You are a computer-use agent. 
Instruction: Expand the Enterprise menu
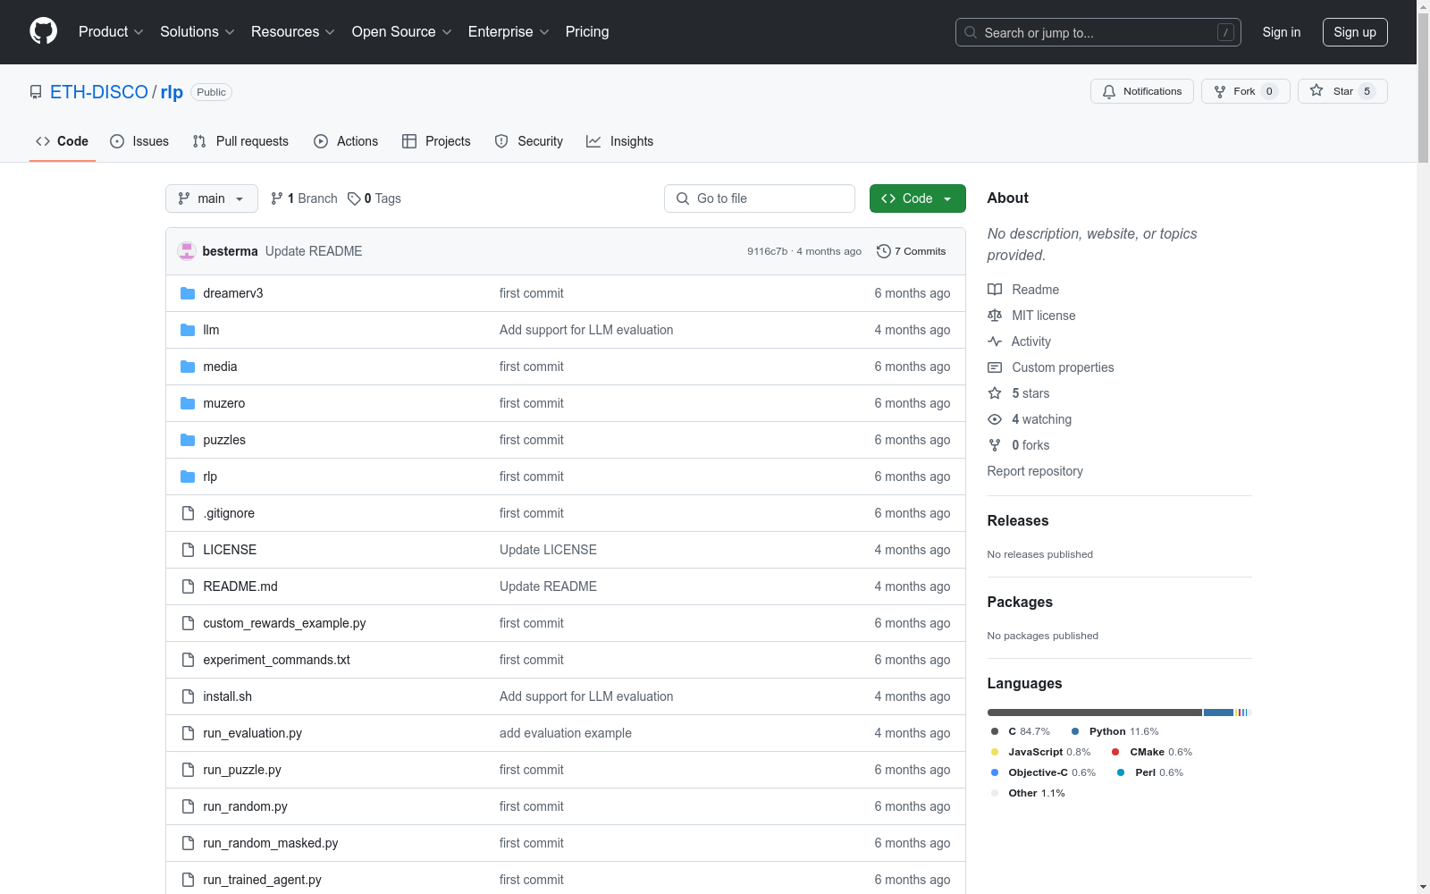click(509, 31)
